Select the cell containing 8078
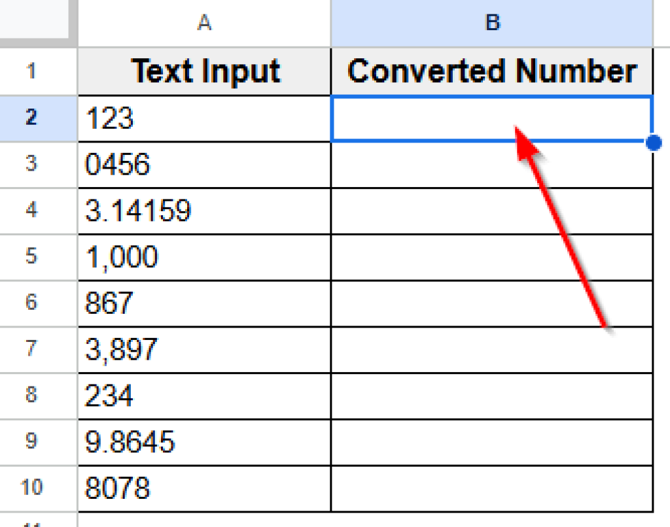670x527 pixels. [x=203, y=488]
